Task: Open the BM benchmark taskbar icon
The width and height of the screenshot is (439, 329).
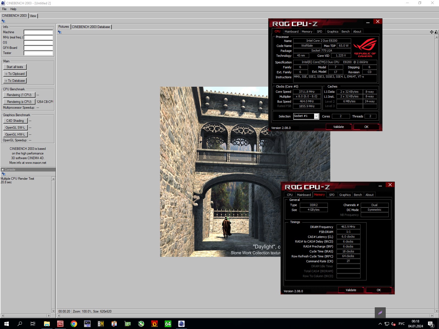Action: [x=101, y=324]
